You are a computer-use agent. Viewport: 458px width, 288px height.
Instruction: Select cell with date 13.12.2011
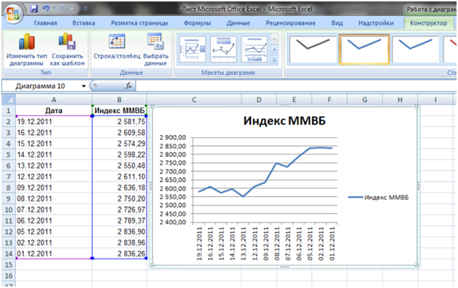(x=54, y=166)
